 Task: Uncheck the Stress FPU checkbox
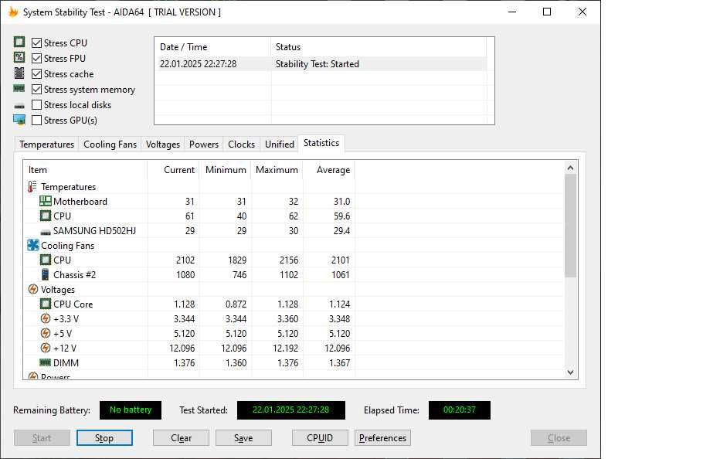(x=37, y=58)
